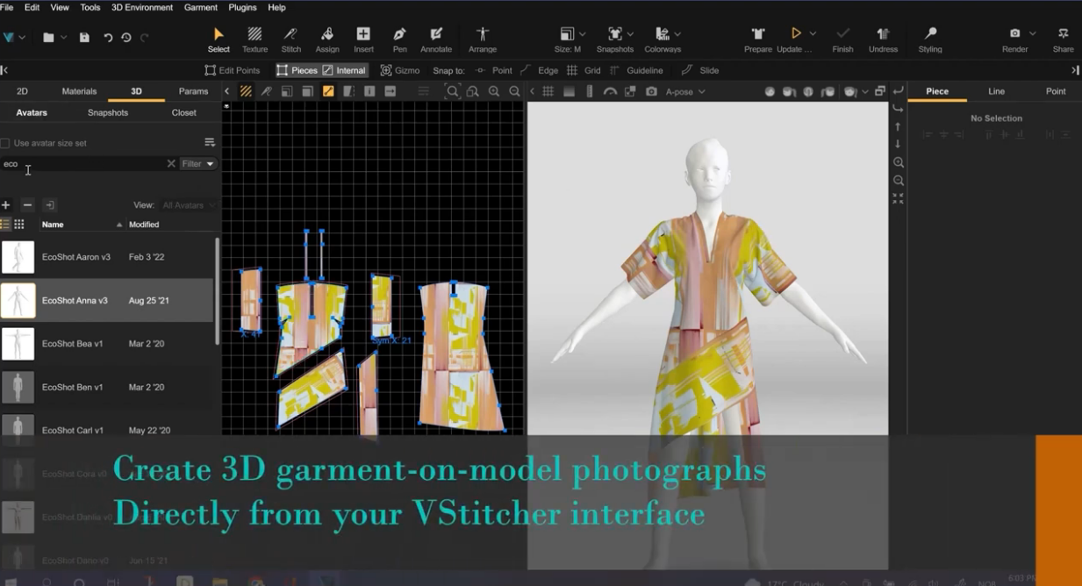Toggle Internal selection mode
Viewport: 1082px width, 586px height.
344,70
